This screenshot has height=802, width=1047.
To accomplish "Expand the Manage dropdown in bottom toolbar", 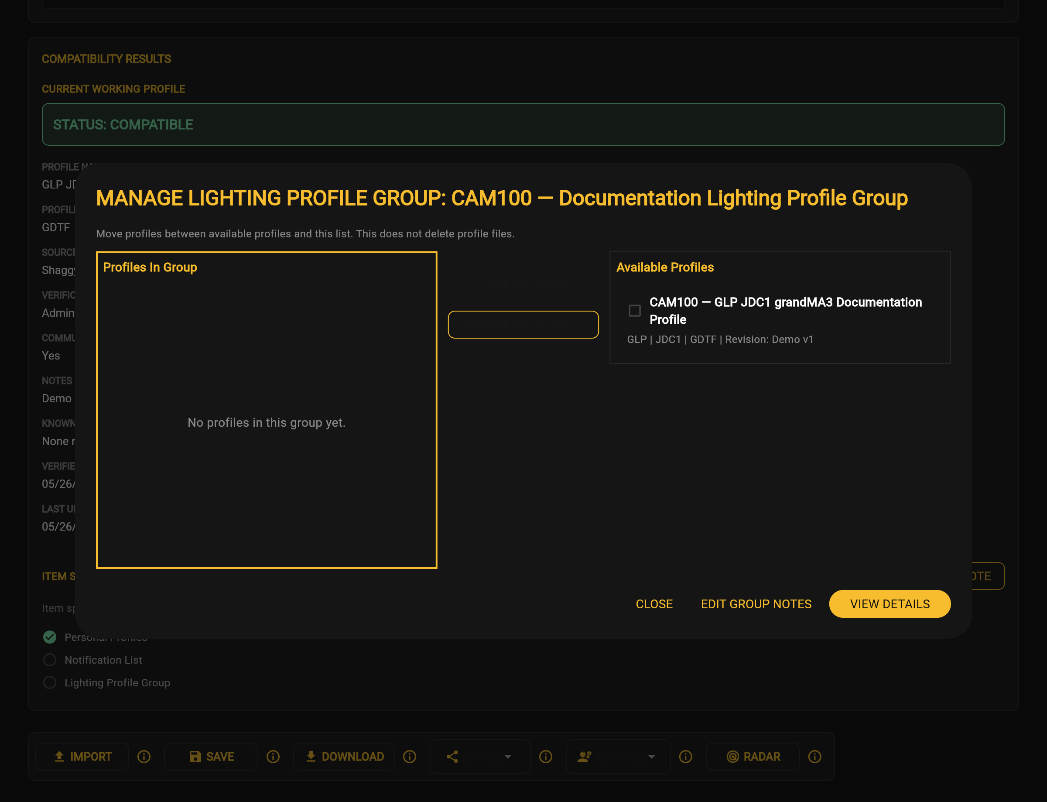I will pyautogui.click(x=618, y=757).
